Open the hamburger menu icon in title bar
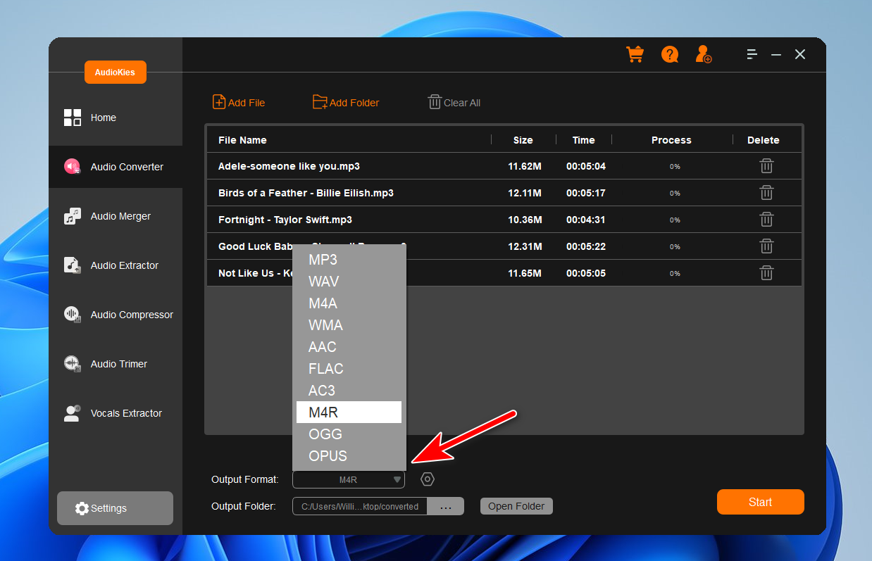The width and height of the screenshot is (872, 561). [x=752, y=54]
